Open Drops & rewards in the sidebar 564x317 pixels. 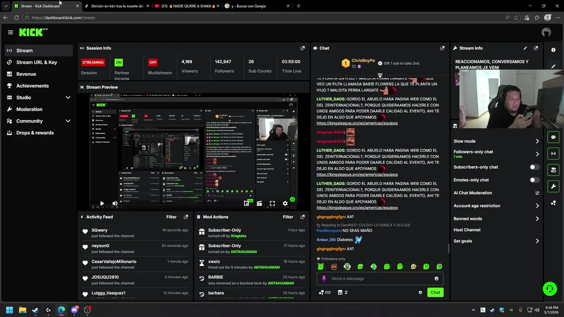39,133
